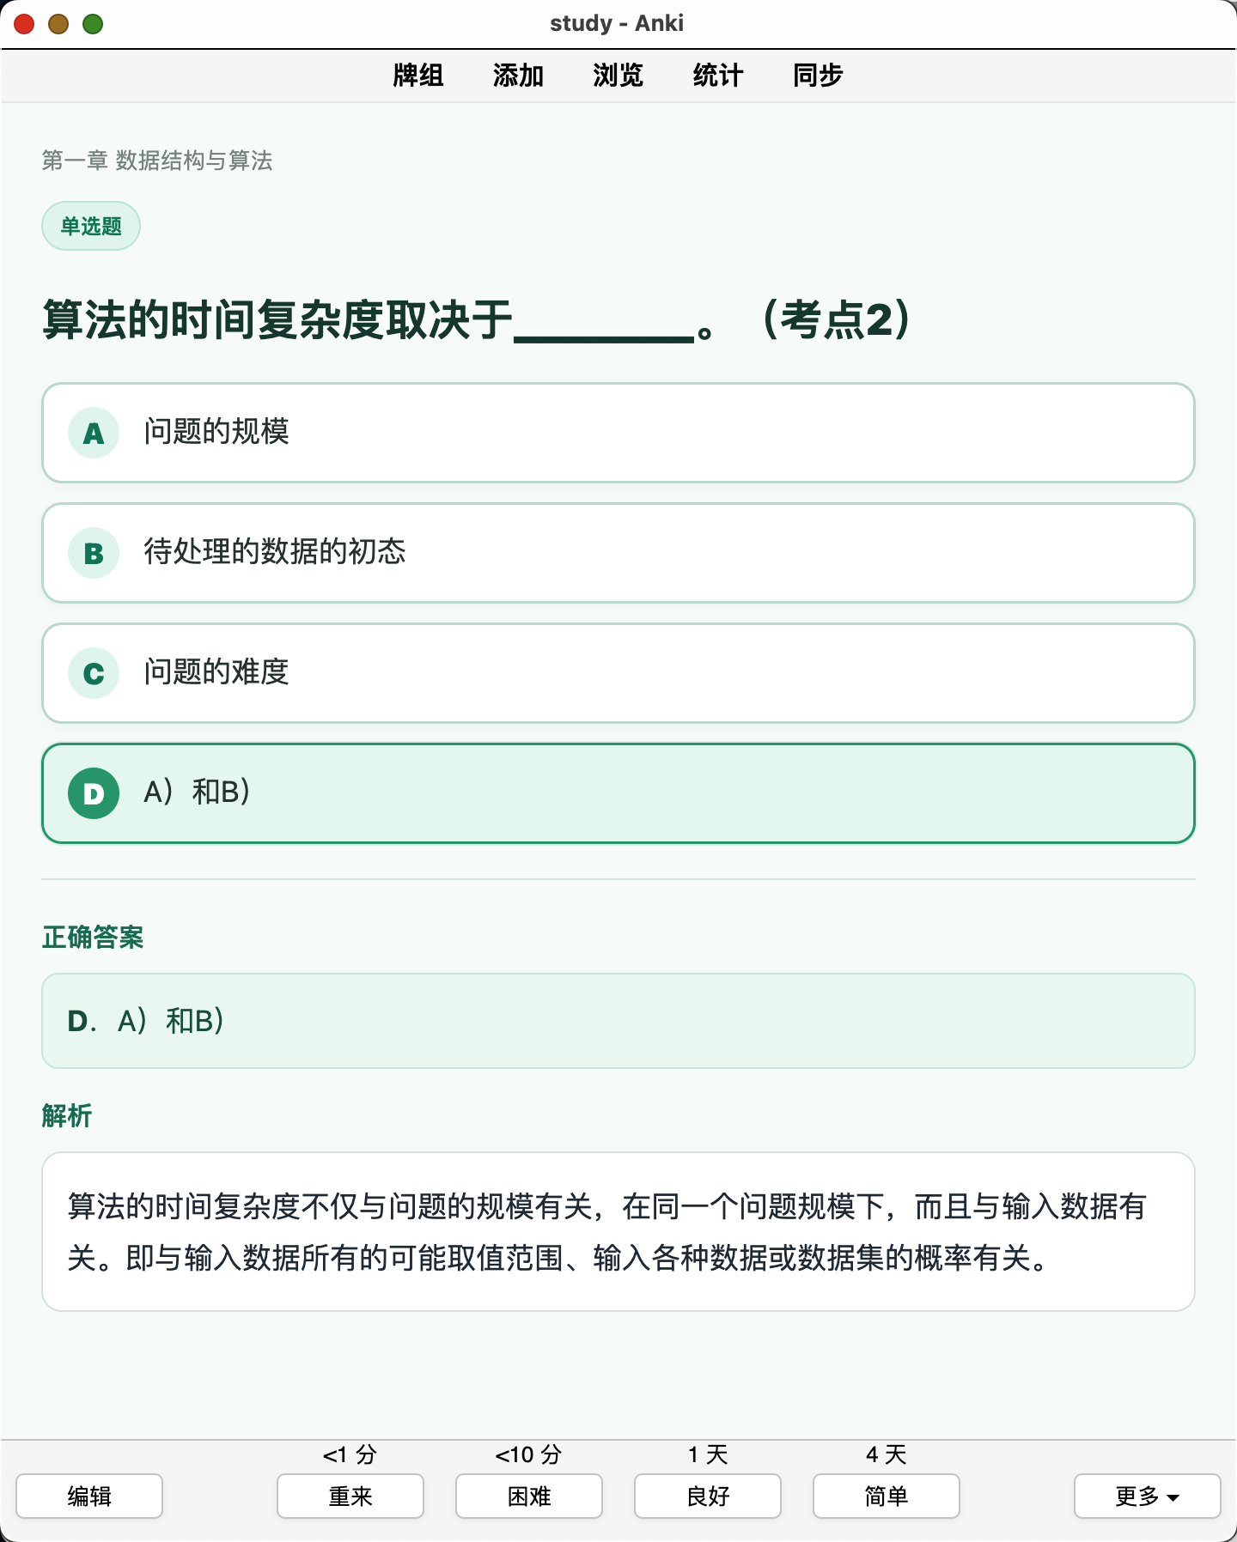Select answer option 待处理的数据的初态
Screen dimensions: 1237x1542
[x=618, y=553]
